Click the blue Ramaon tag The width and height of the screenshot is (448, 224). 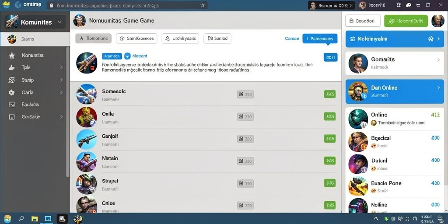(112, 56)
